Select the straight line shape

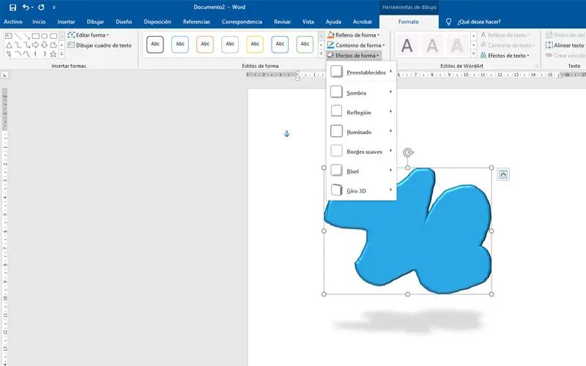point(18,36)
